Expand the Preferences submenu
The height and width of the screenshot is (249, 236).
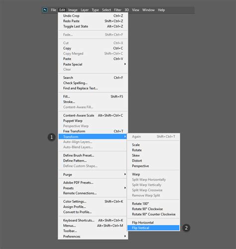93,237
